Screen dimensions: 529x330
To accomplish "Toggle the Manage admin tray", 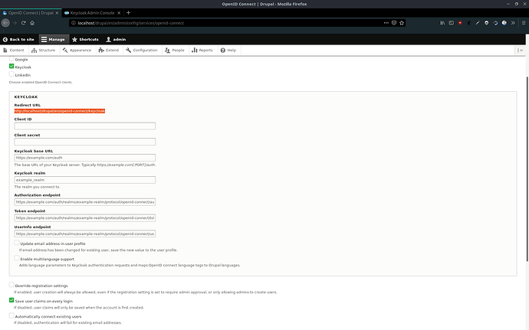I will click(x=54, y=40).
